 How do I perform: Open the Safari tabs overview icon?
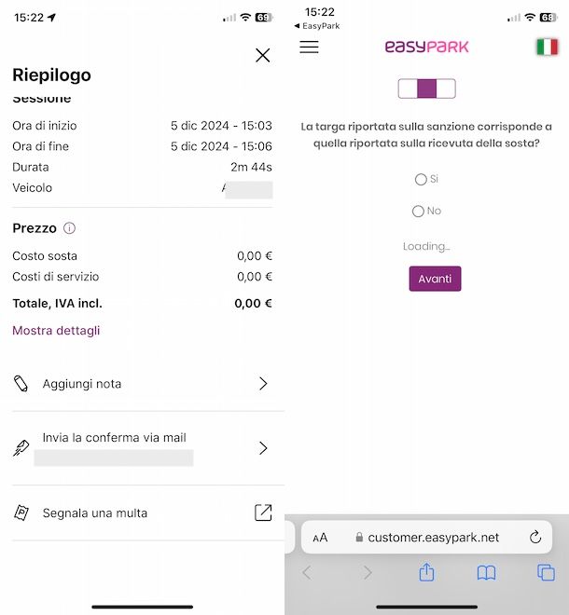tap(546, 573)
